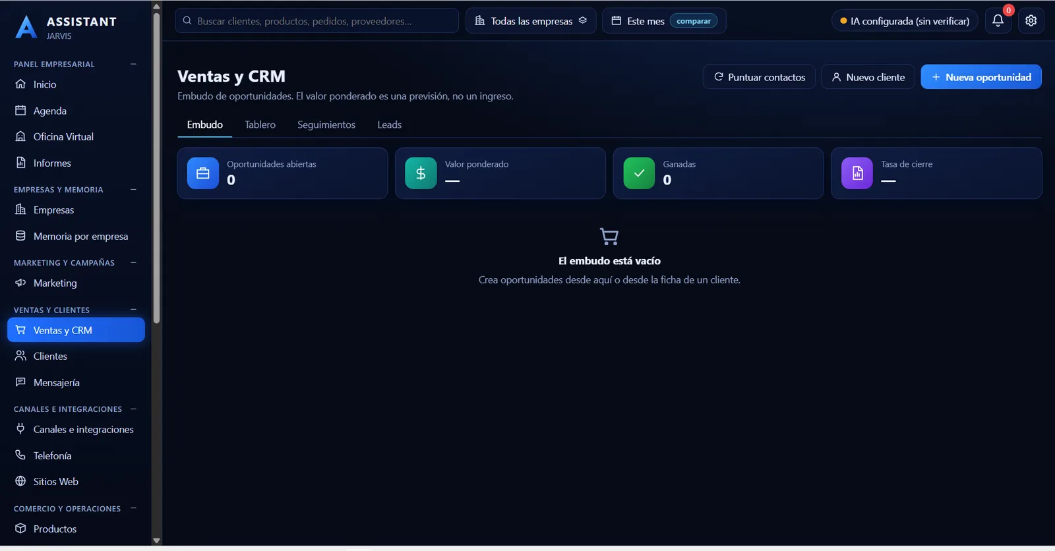Open Productos in the sidebar
The width and height of the screenshot is (1055, 551).
76,529
